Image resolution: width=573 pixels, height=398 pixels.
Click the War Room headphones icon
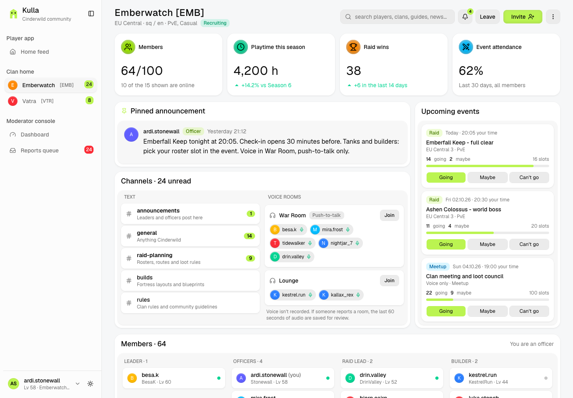pyautogui.click(x=273, y=215)
